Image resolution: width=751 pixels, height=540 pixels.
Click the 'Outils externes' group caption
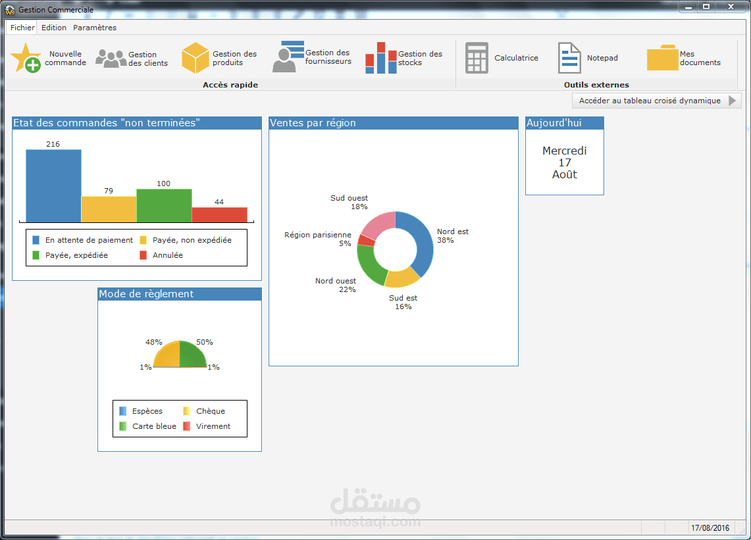(x=596, y=85)
